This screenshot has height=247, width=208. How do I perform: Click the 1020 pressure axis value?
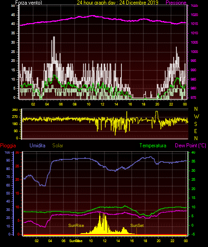[x=194, y=15]
